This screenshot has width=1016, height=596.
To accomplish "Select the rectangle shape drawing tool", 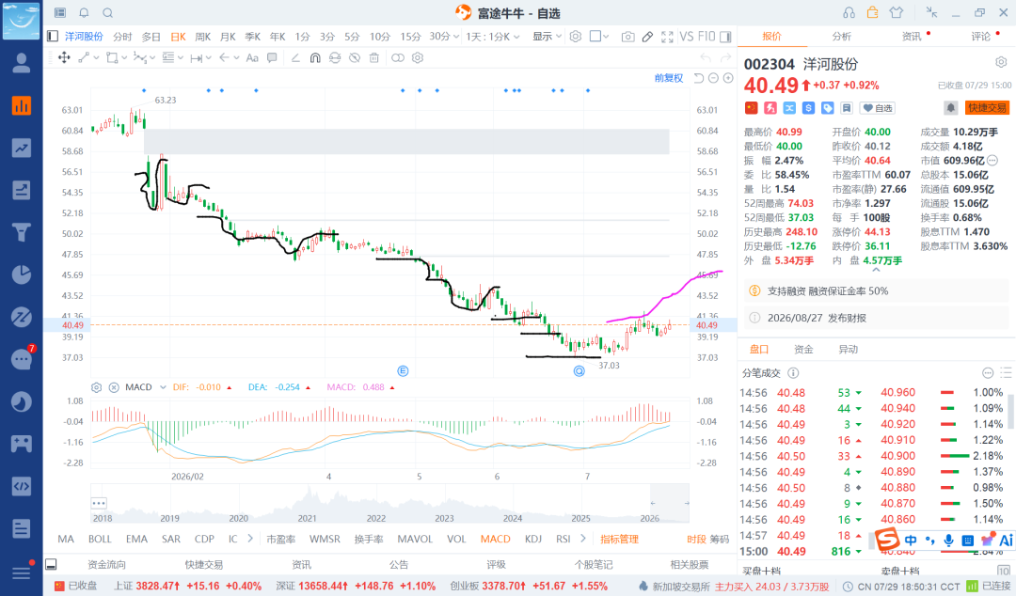I will [x=111, y=57].
